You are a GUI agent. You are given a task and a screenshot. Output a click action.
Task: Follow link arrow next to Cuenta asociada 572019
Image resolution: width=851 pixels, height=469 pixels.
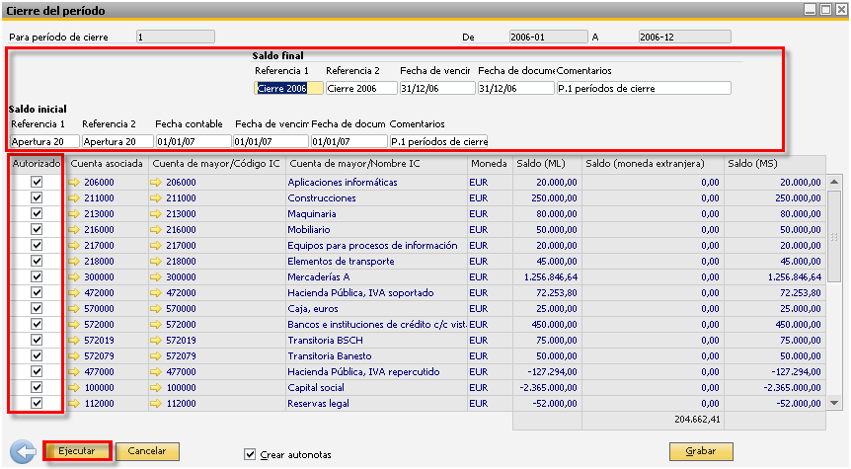74,341
